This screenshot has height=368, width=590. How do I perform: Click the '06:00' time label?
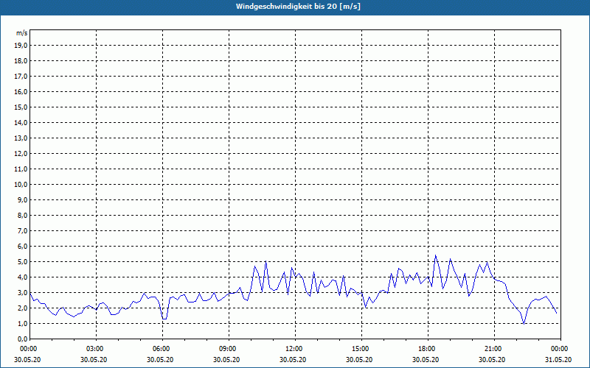[162, 349]
